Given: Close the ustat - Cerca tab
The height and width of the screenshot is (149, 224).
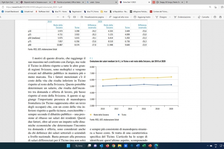Looking at the screenshot, I should [x=116, y=2].
